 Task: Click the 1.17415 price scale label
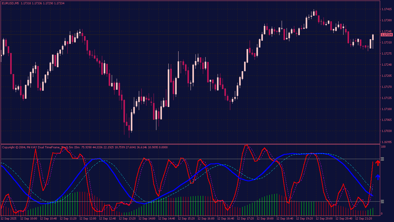(387, 9)
